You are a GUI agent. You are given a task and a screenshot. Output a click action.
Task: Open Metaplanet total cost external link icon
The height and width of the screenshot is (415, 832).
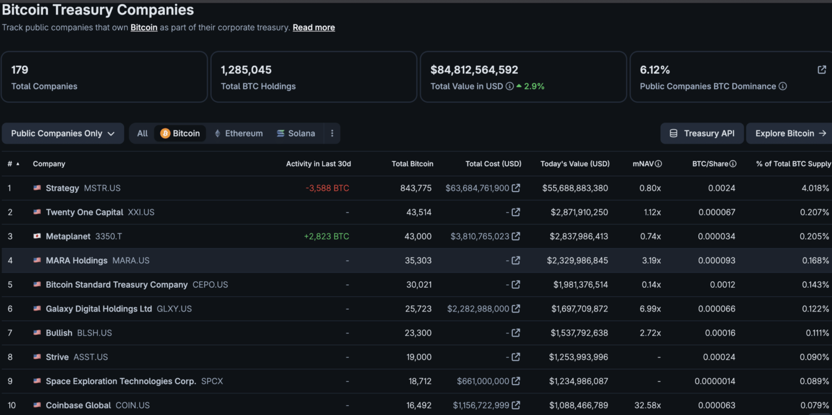pyautogui.click(x=516, y=236)
